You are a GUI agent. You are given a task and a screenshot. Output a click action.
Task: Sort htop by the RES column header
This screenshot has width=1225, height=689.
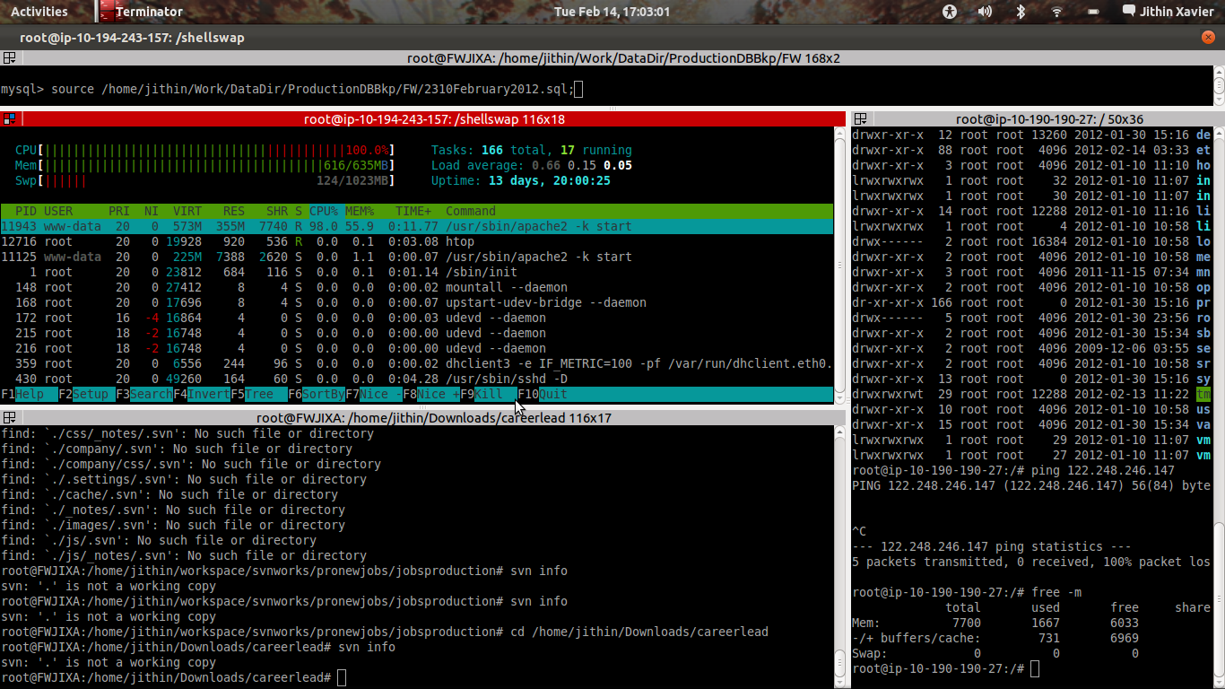click(234, 211)
